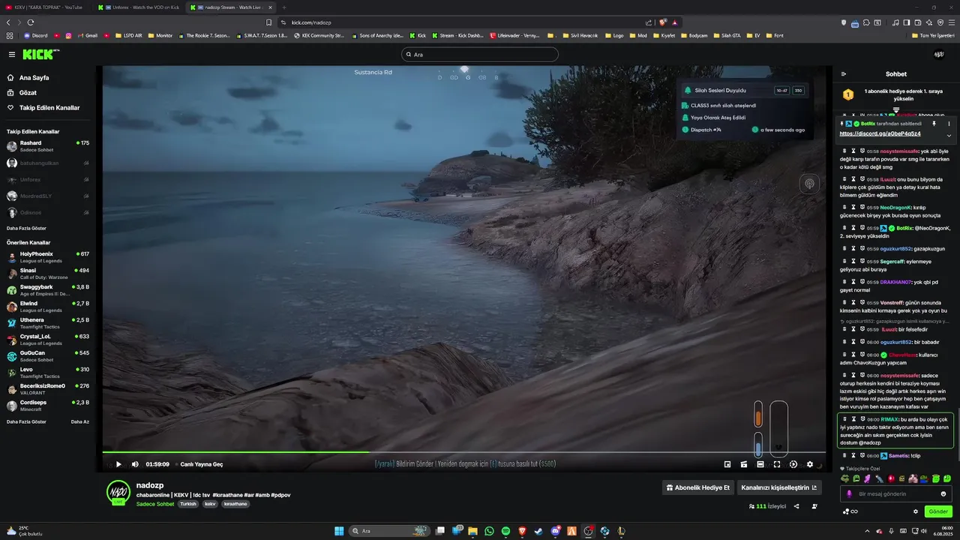Enter fullscreen video mode

pyautogui.click(x=777, y=464)
